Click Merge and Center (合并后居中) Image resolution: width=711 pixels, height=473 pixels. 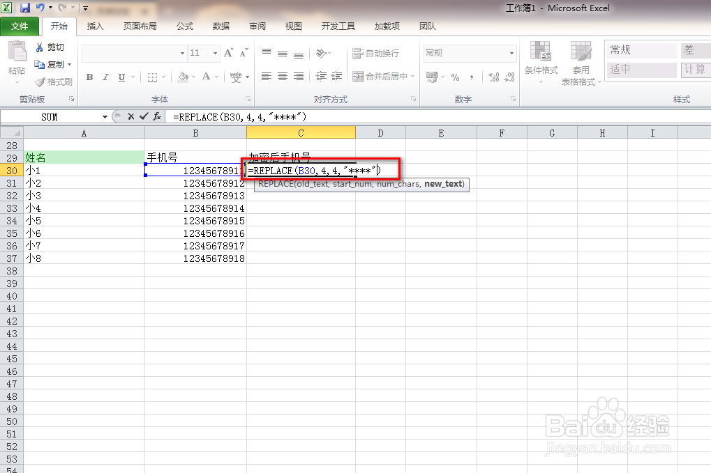380,76
